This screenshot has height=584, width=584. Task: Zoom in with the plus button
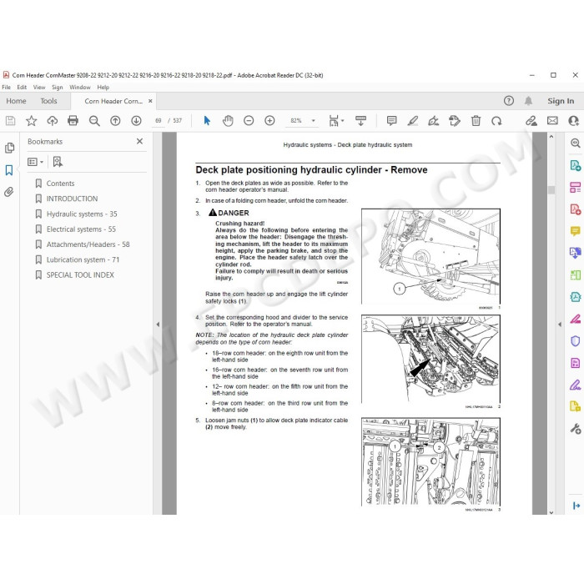tap(269, 121)
